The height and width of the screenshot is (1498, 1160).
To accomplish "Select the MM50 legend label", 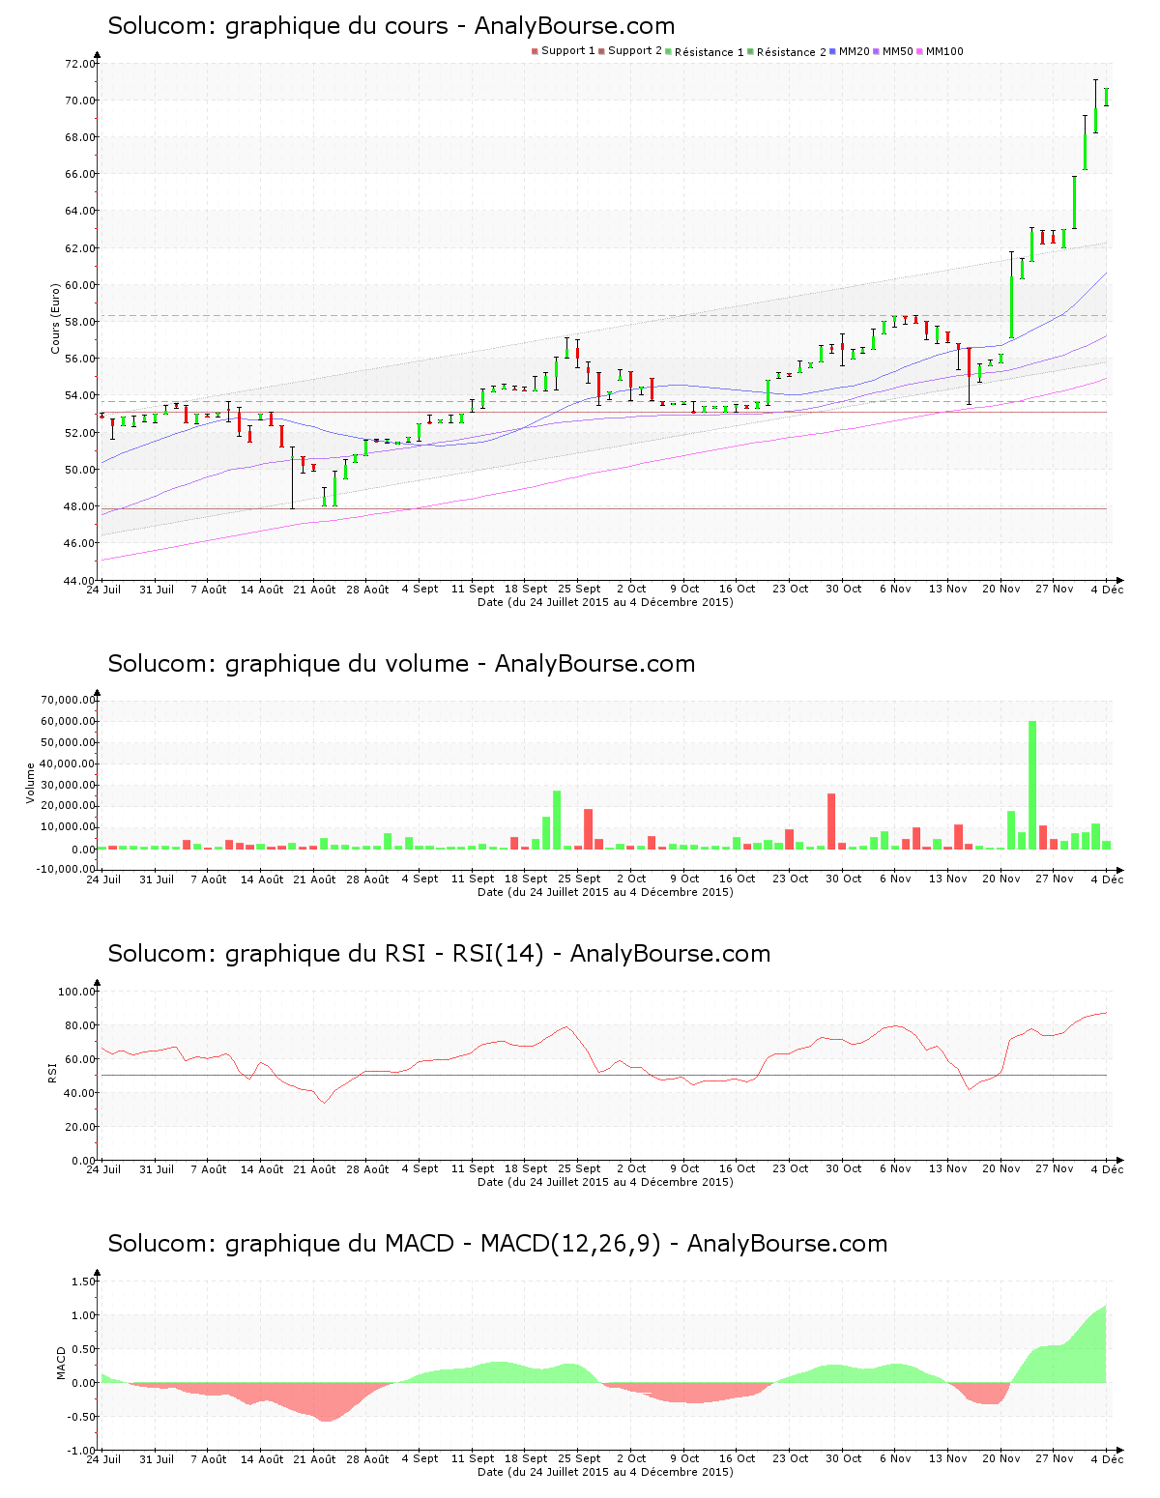I will click(x=897, y=51).
